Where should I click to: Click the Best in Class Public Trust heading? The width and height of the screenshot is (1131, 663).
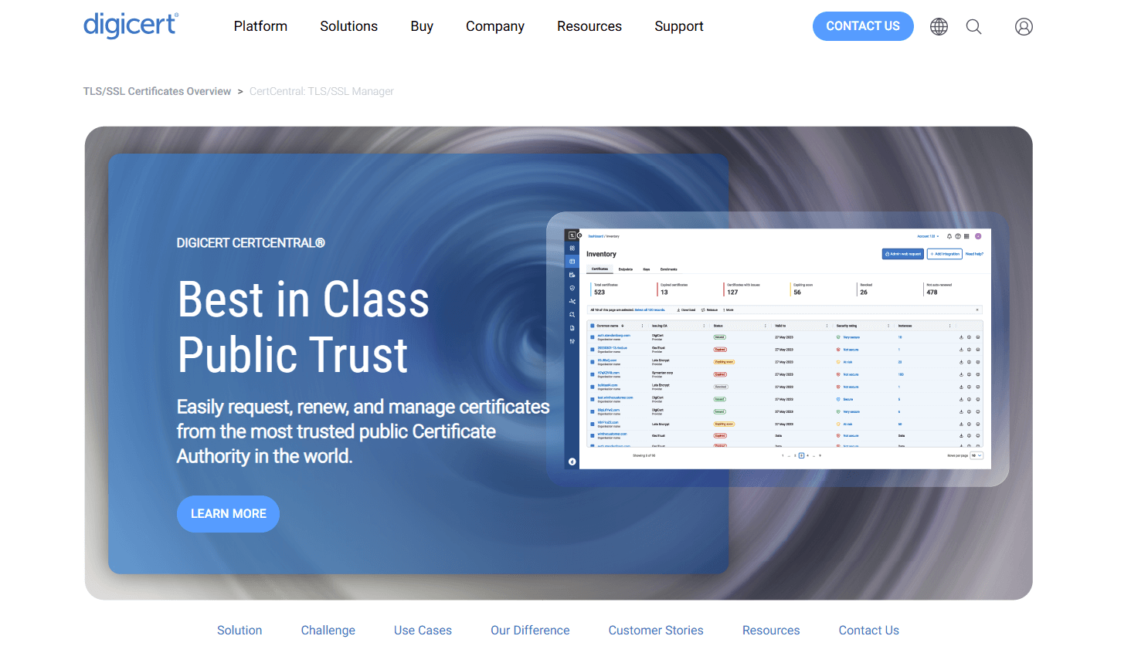point(303,327)
